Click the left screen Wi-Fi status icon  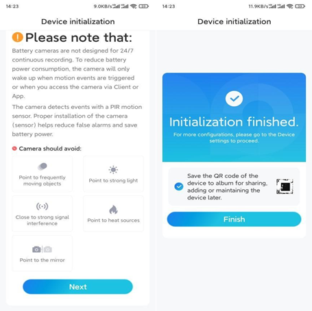[x=133, y=6]
